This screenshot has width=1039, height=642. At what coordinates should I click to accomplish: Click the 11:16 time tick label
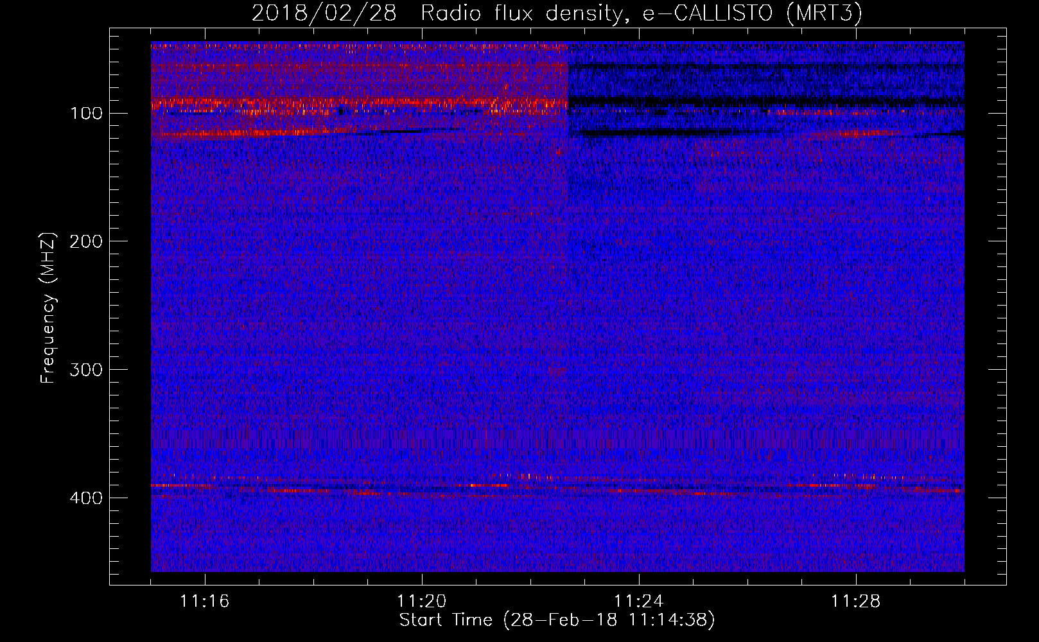pyautogui.click(x=204, y=602)
